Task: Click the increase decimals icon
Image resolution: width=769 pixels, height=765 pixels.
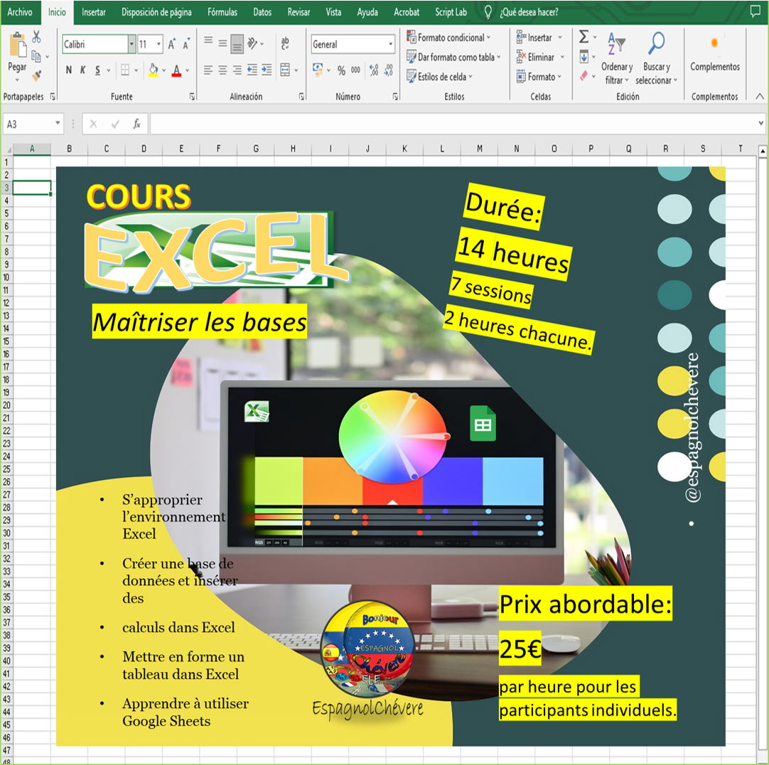Action: point(375,70)
